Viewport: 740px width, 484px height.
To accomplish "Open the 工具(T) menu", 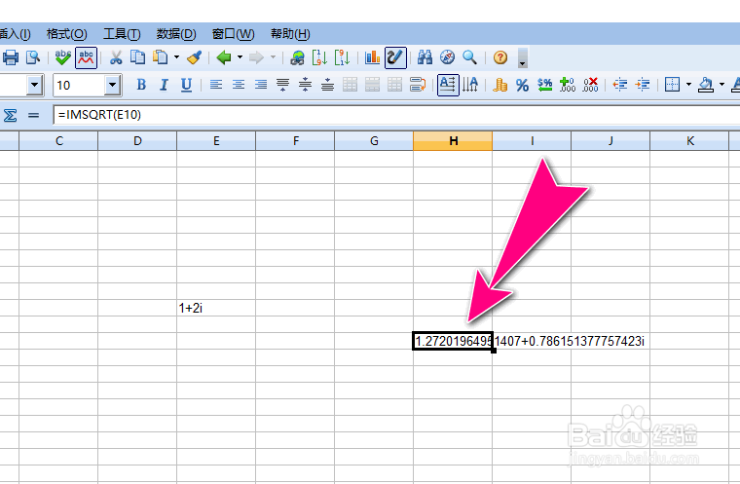I will 122,34.
